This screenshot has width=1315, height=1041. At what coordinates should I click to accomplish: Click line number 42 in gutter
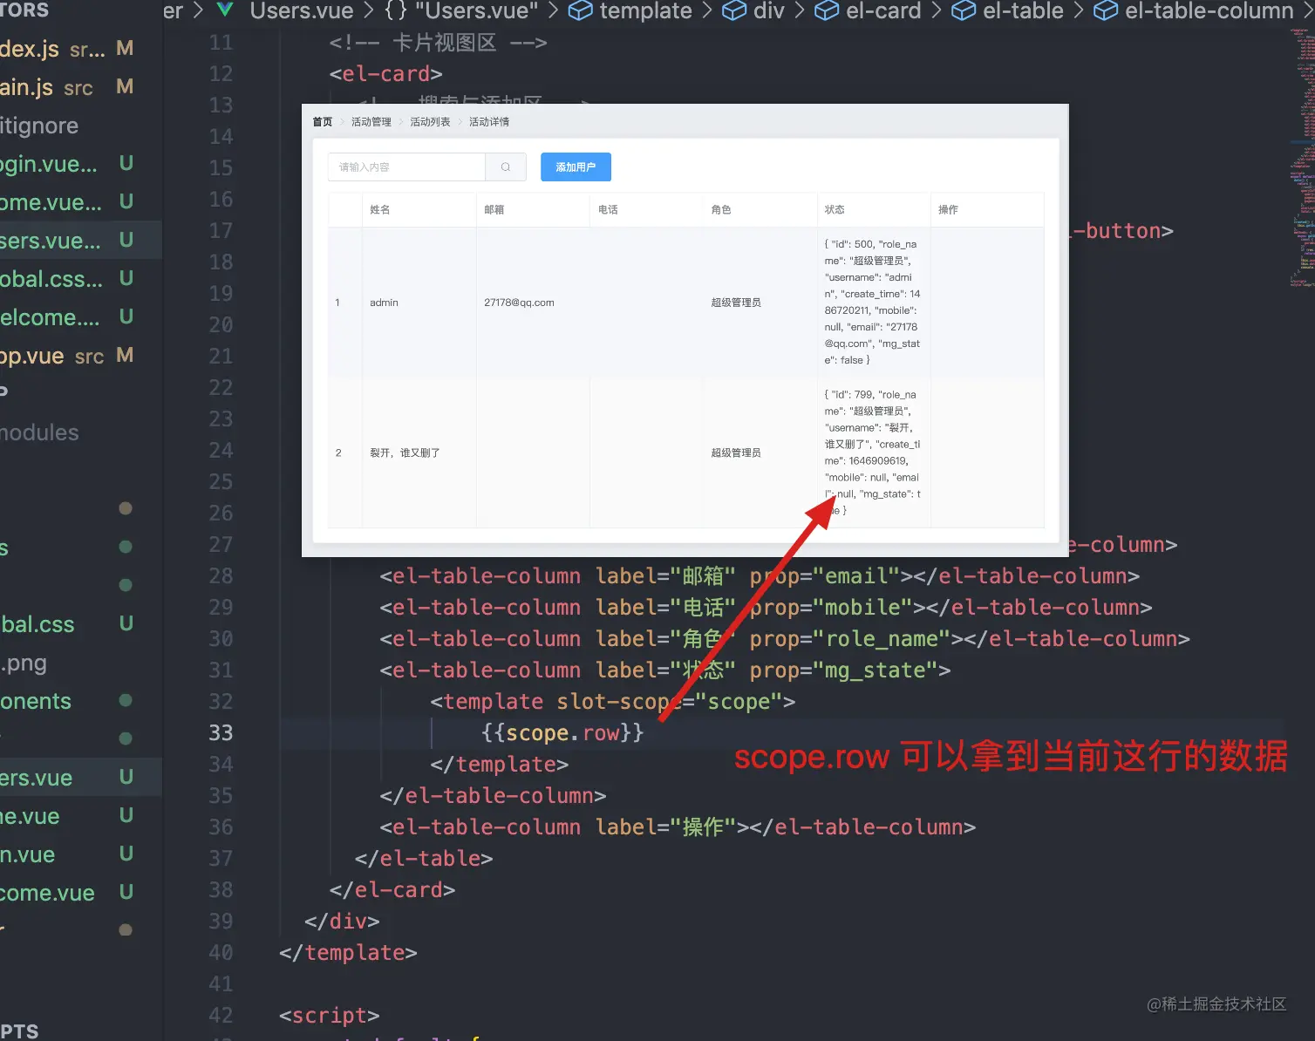click(x=221, y=1016)
